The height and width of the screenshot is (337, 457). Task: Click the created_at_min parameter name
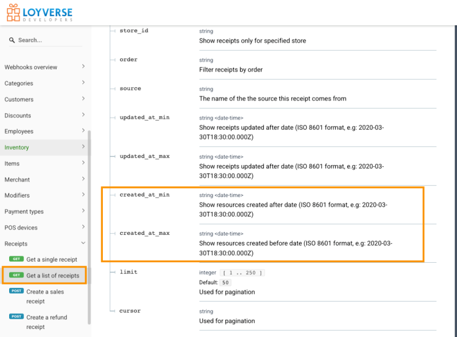point(145,195)
